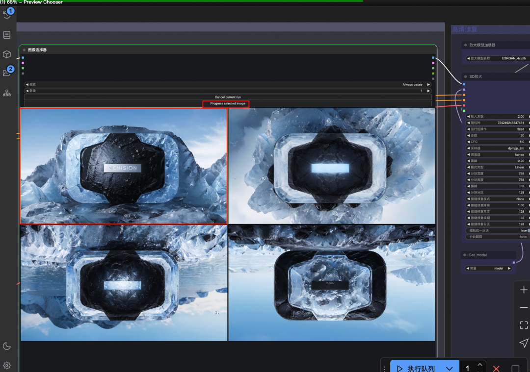This screenshot has height=372, width=530.
Task: Collapse the 放大模型加载器 node via its dot
Action: click(x=465, y=45)
